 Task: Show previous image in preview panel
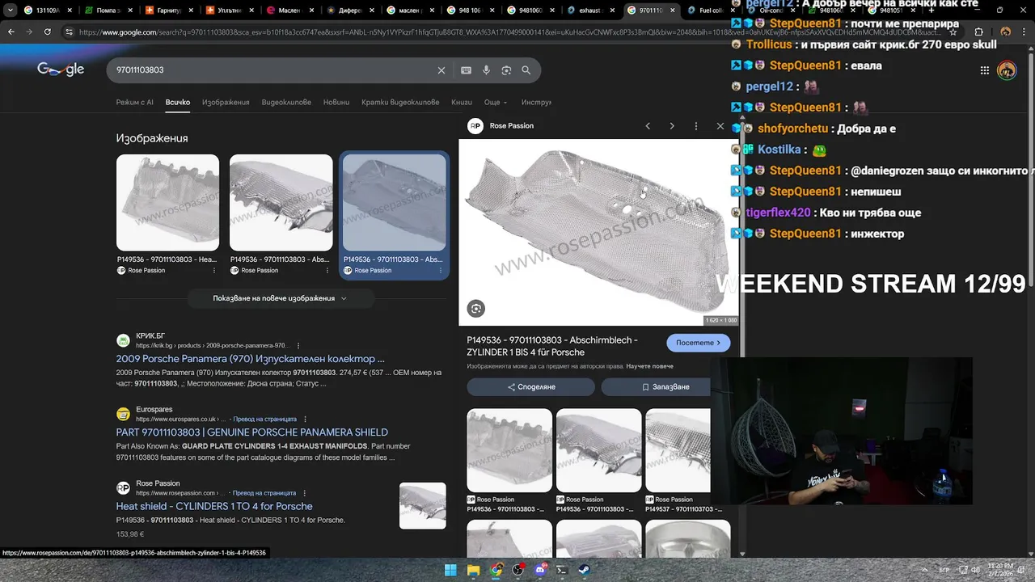click(648, 126)
